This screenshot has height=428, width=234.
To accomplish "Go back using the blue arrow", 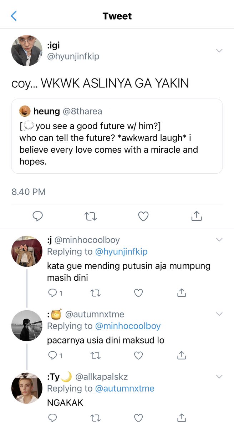I will point(14,16).
